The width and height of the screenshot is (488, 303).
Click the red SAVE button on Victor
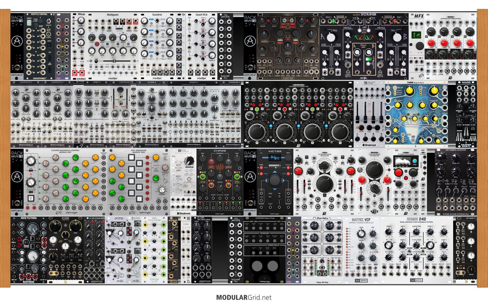click(288, 168)
